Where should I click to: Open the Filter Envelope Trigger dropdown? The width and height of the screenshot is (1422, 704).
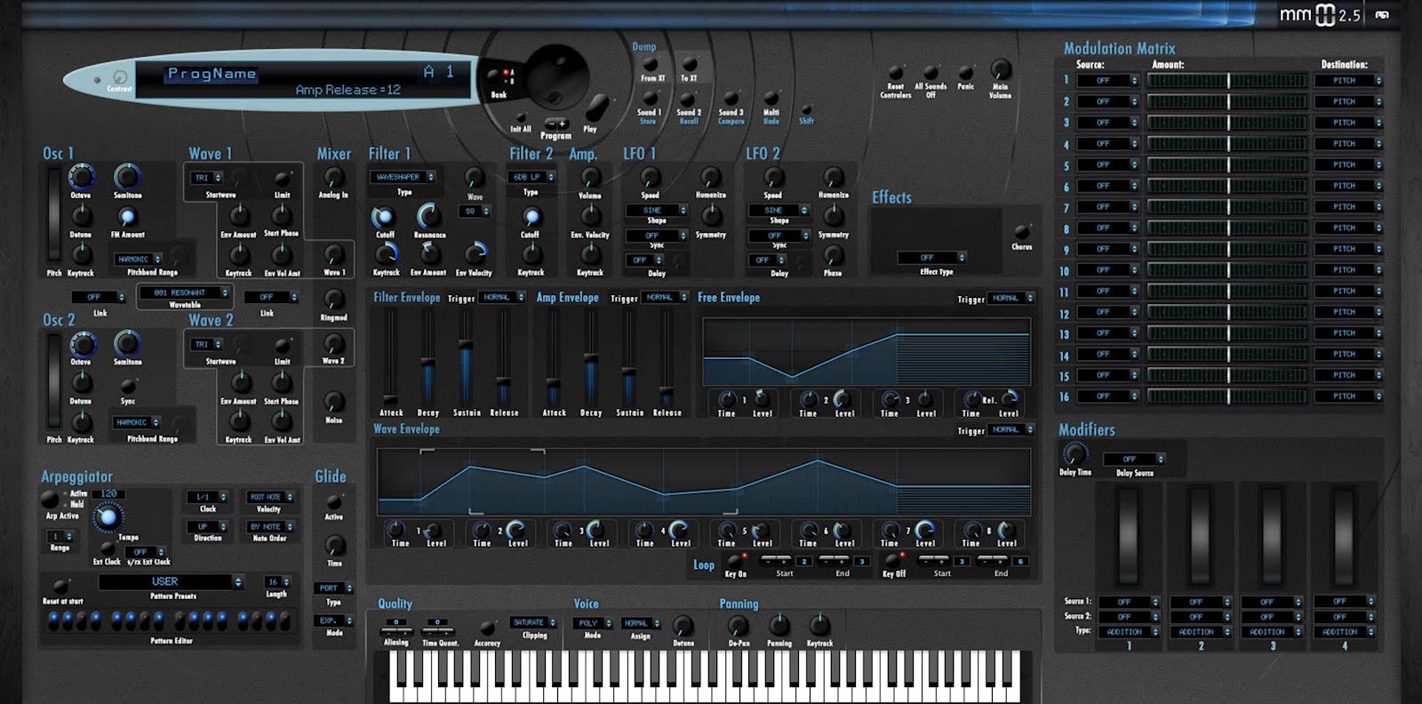502,298
